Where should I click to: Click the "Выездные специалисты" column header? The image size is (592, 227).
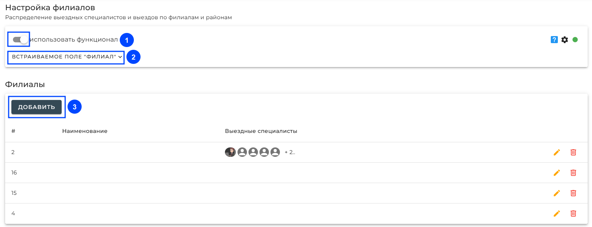click(261, 131)
